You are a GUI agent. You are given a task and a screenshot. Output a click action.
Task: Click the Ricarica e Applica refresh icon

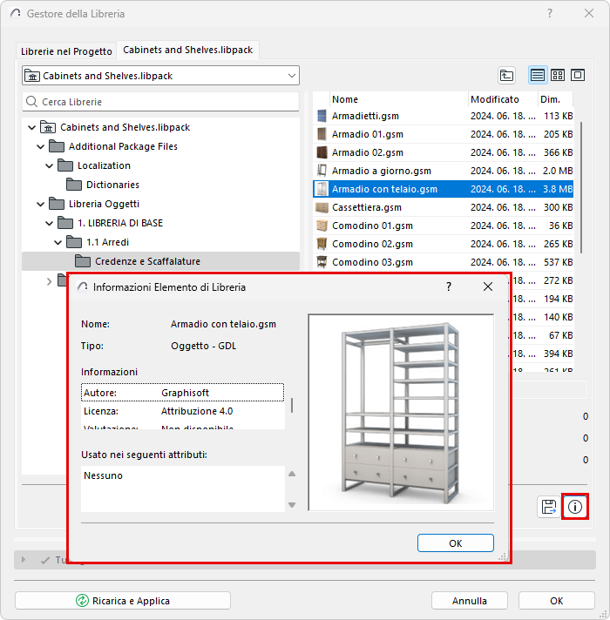pyautogui.click(x=82, y=600)
